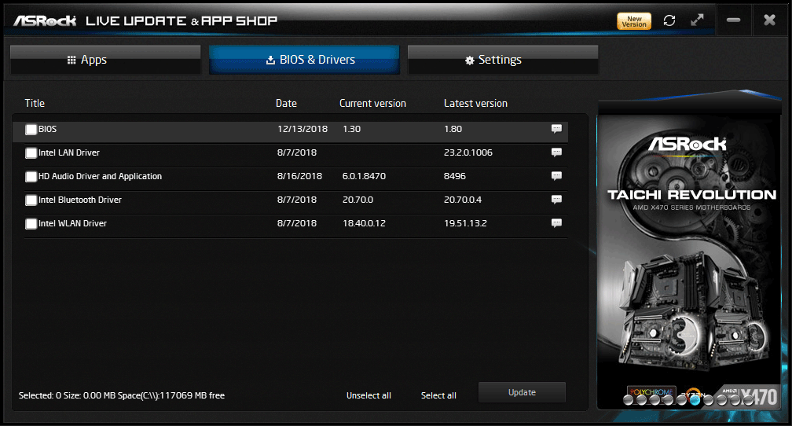Enable the Intel WLAN Driver checkbox
Image resolution: width=792 pixels, height=426 pixels.
coord(31,223)
